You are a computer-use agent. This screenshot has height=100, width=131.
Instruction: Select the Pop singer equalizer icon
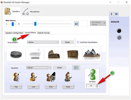16,77
